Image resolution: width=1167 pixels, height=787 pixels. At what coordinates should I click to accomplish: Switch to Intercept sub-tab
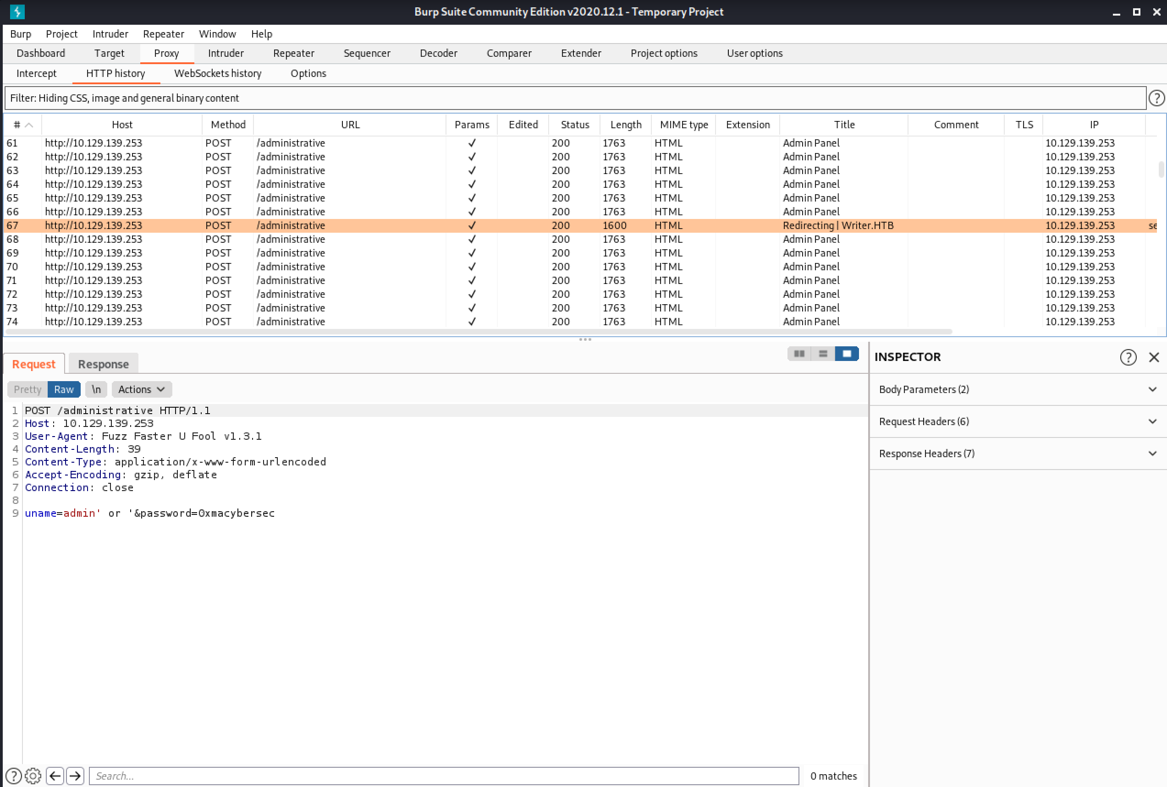pos(36,73)
